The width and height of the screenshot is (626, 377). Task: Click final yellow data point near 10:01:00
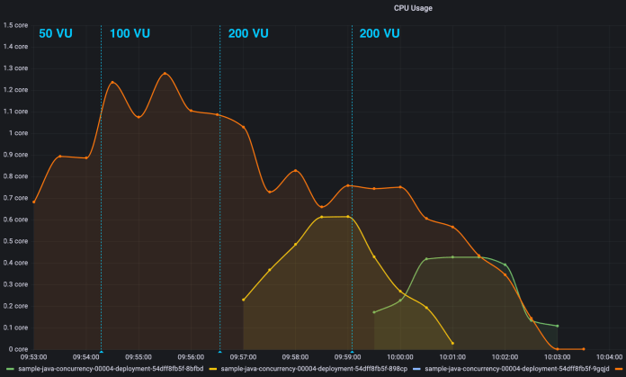point(452,343)
